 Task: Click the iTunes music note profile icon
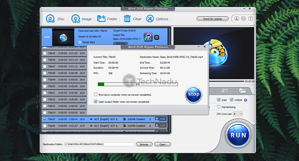coord(148,37)
